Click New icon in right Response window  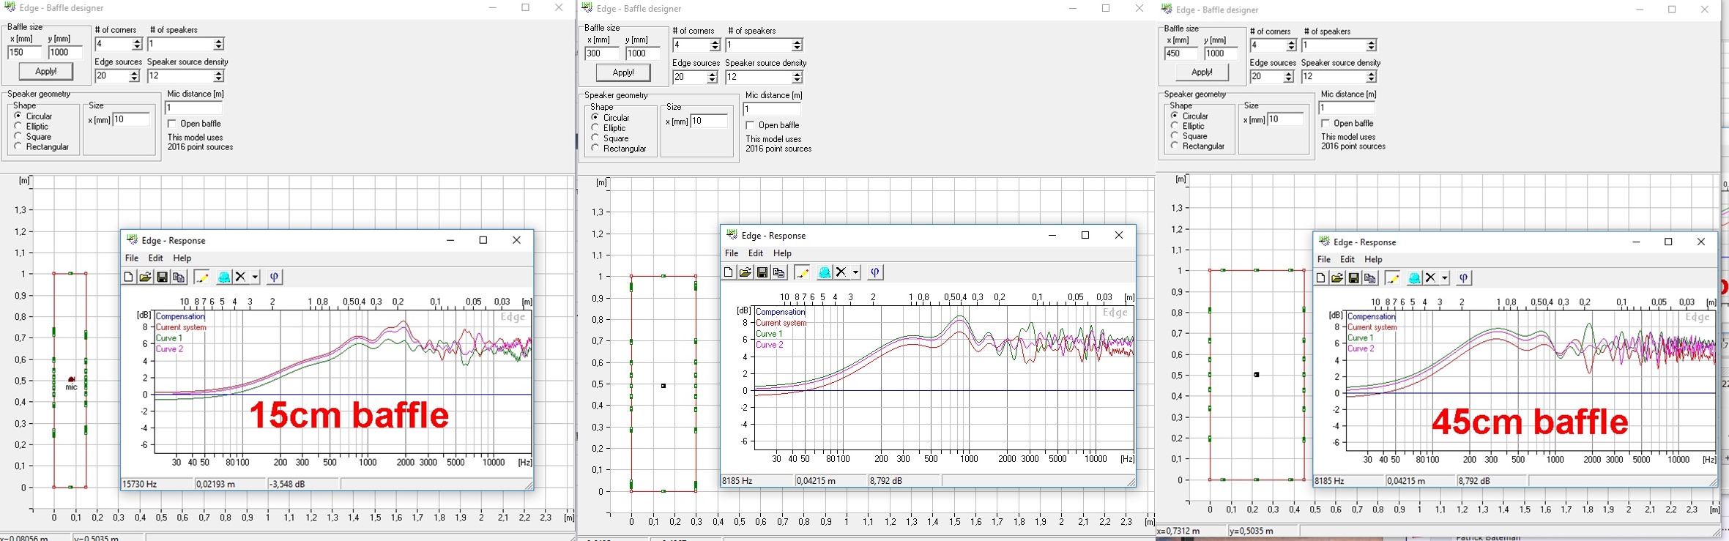pyautogui.click(x=1320, y=278)
